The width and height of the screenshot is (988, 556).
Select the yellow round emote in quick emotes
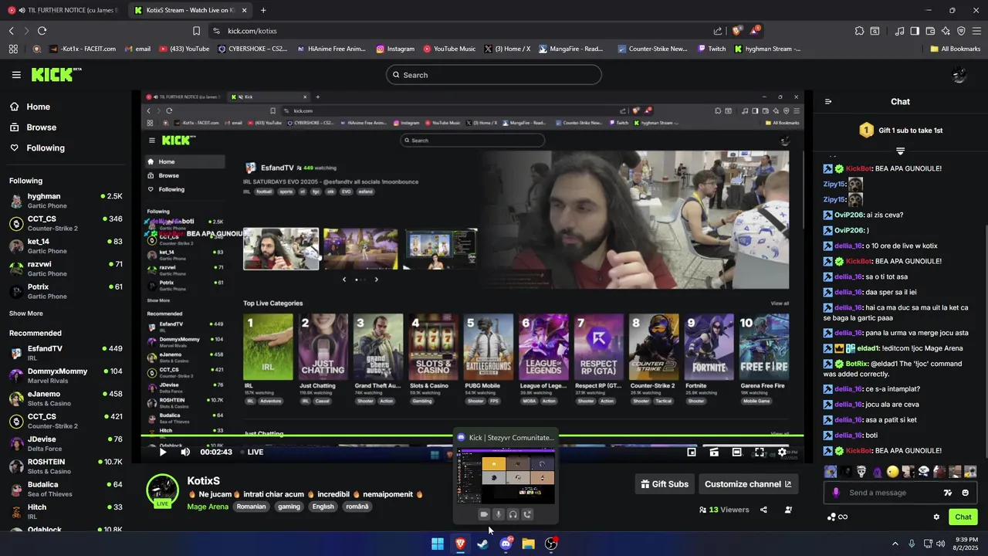[893, 472]
